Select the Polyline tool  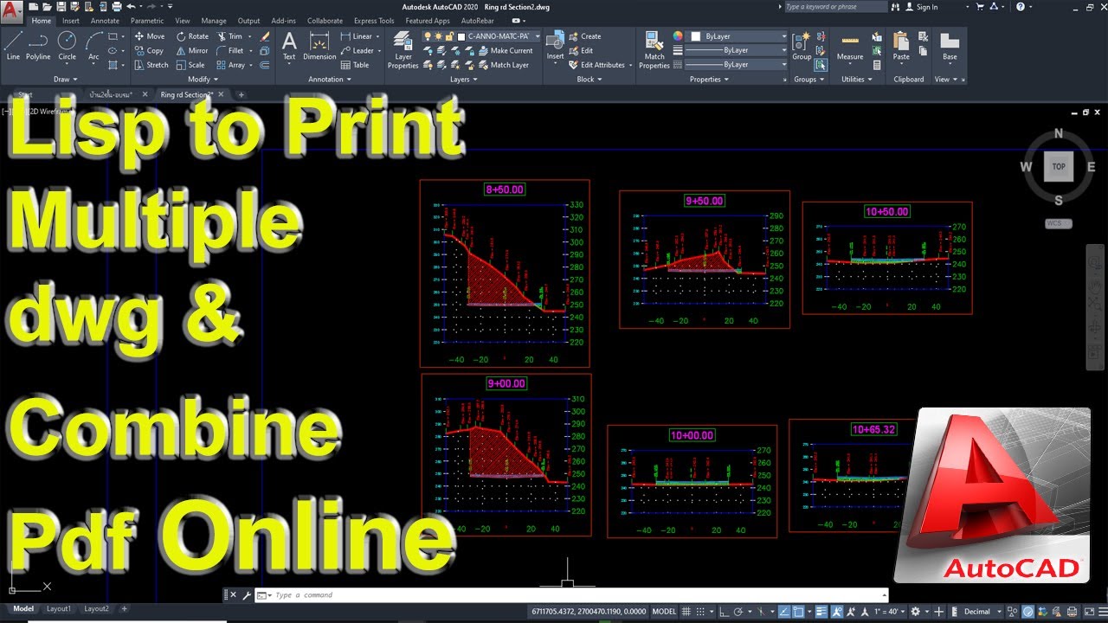click(x=38, y=46)
